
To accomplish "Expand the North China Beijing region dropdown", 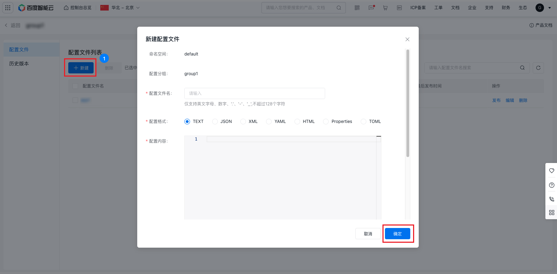I will click(x=120, y=8).
